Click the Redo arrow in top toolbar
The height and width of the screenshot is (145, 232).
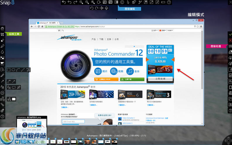(75, 2)
